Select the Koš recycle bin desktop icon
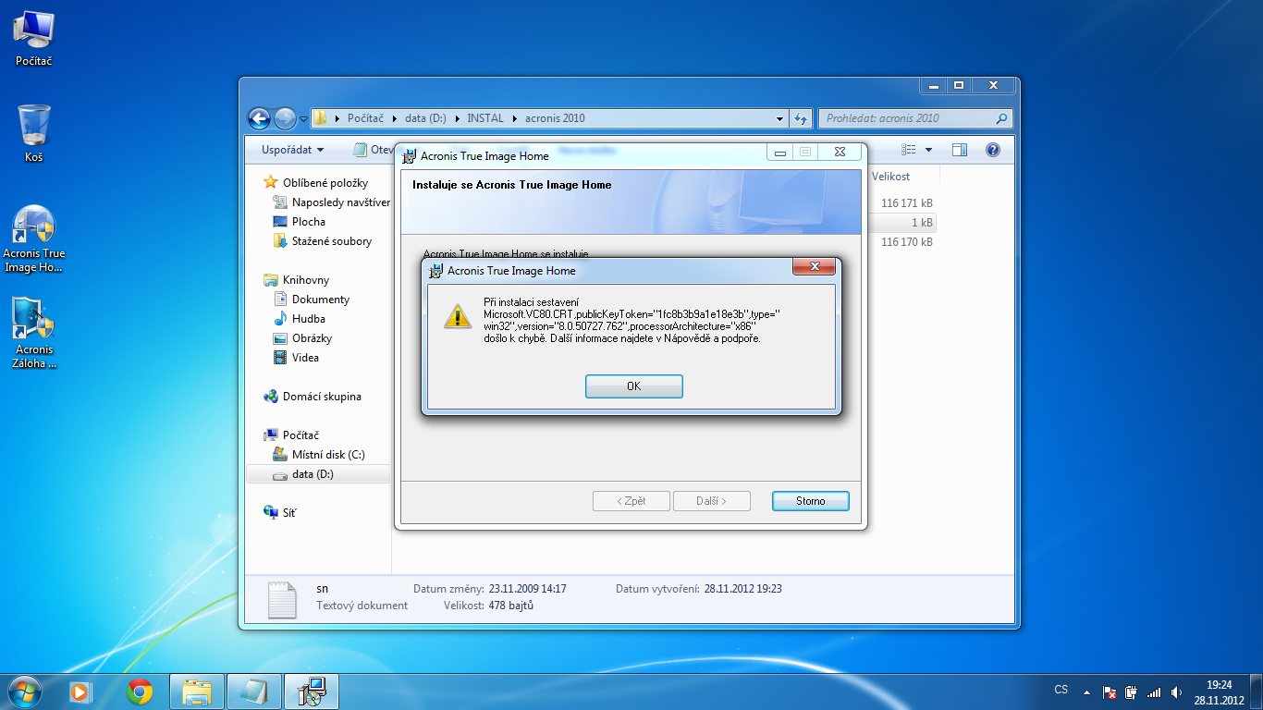The height and width of the screenshot is (710, 1263). [x=34, y=133]
